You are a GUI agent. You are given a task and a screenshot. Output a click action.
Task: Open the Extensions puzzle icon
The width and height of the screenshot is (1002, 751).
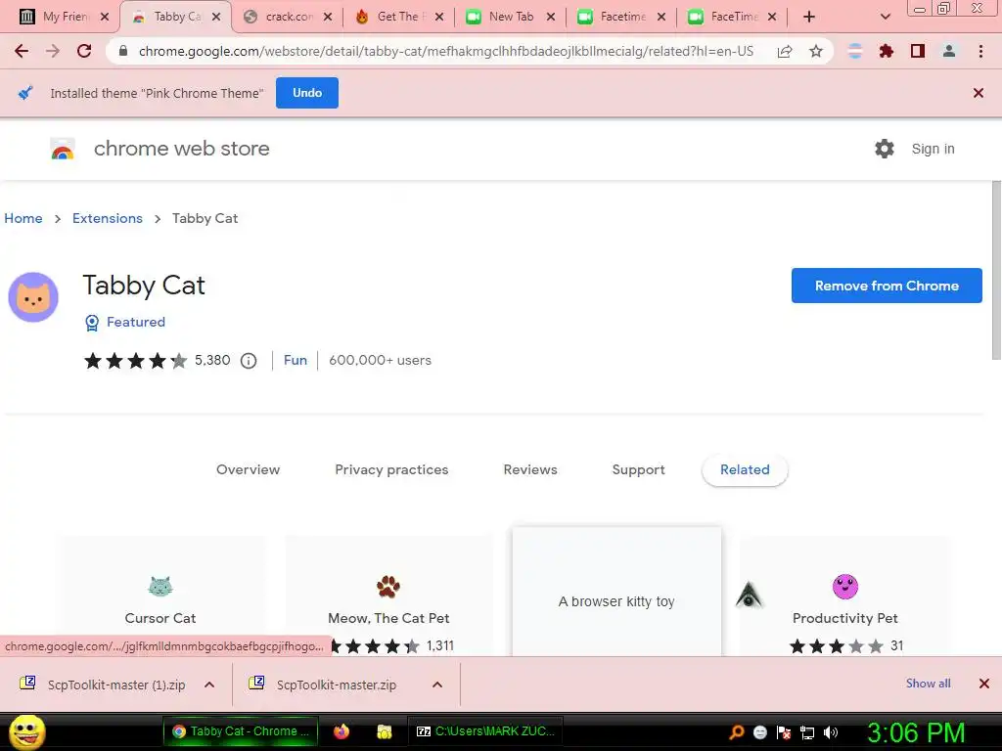(887, 51)
